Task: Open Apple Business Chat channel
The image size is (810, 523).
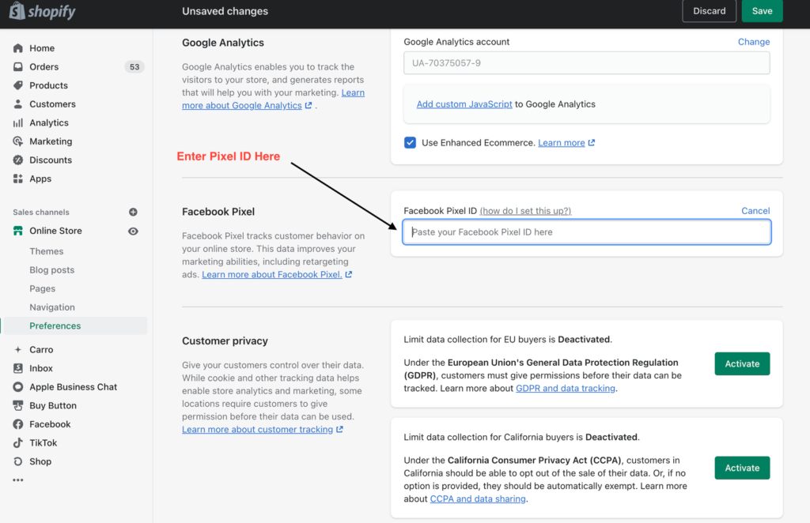Action: [74, 387]
